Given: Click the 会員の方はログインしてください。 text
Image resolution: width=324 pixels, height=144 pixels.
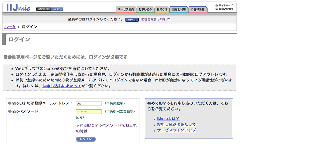Looking at the screenshot, I should [x=95, y=20].
